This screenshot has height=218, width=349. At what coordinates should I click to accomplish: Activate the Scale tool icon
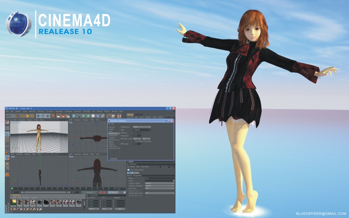pyautogui.click(x=28, y=116)
